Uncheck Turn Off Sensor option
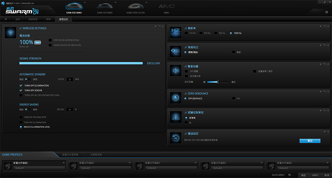Screen dimensions: 332x178 [x=21, y=90]
